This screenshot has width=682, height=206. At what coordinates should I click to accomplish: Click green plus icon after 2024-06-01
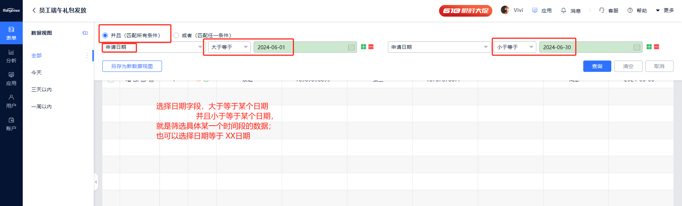point(363,47)
